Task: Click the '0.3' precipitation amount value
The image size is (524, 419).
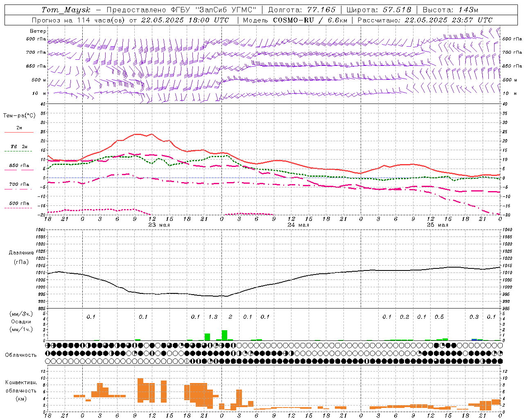Action: [474, 317]
